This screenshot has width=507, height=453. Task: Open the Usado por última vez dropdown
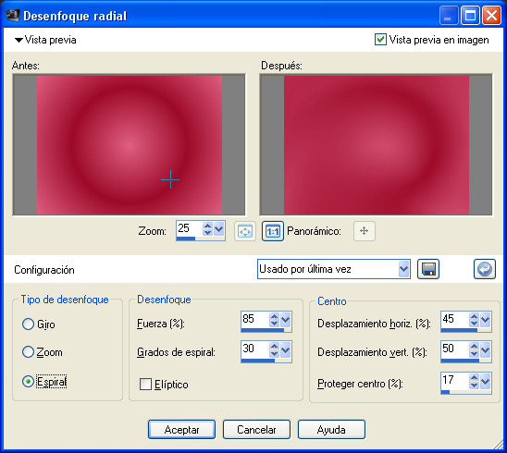pos(403,269)
